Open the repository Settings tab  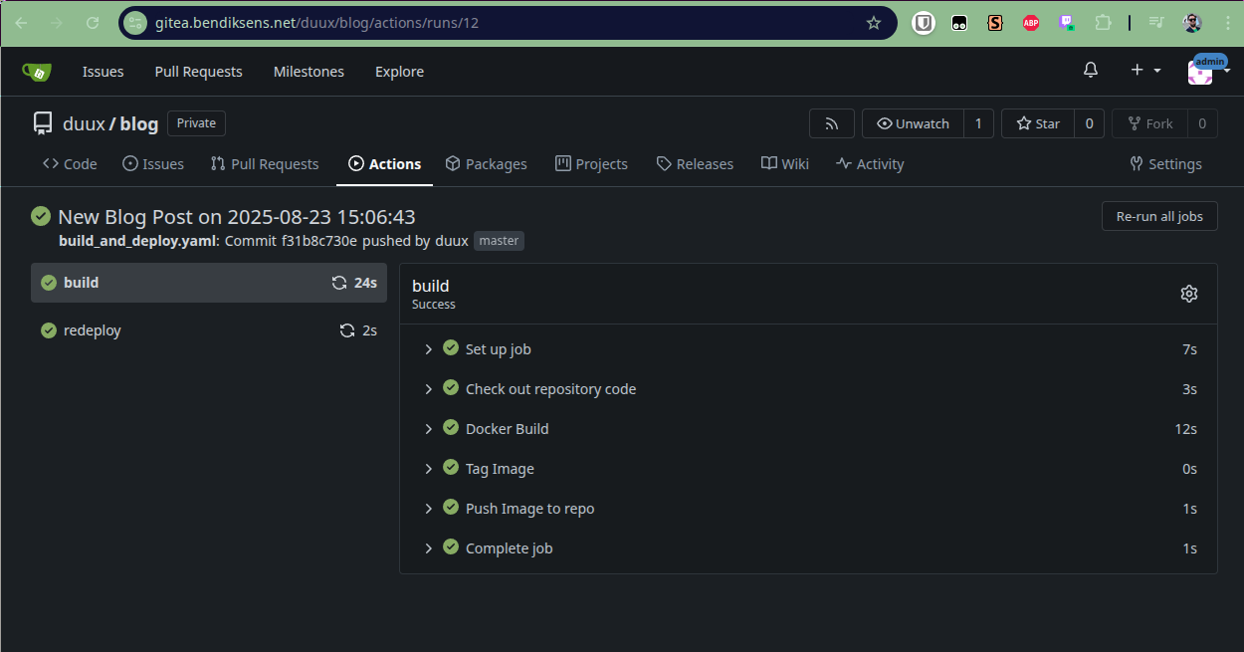(x=1165, y=164)
